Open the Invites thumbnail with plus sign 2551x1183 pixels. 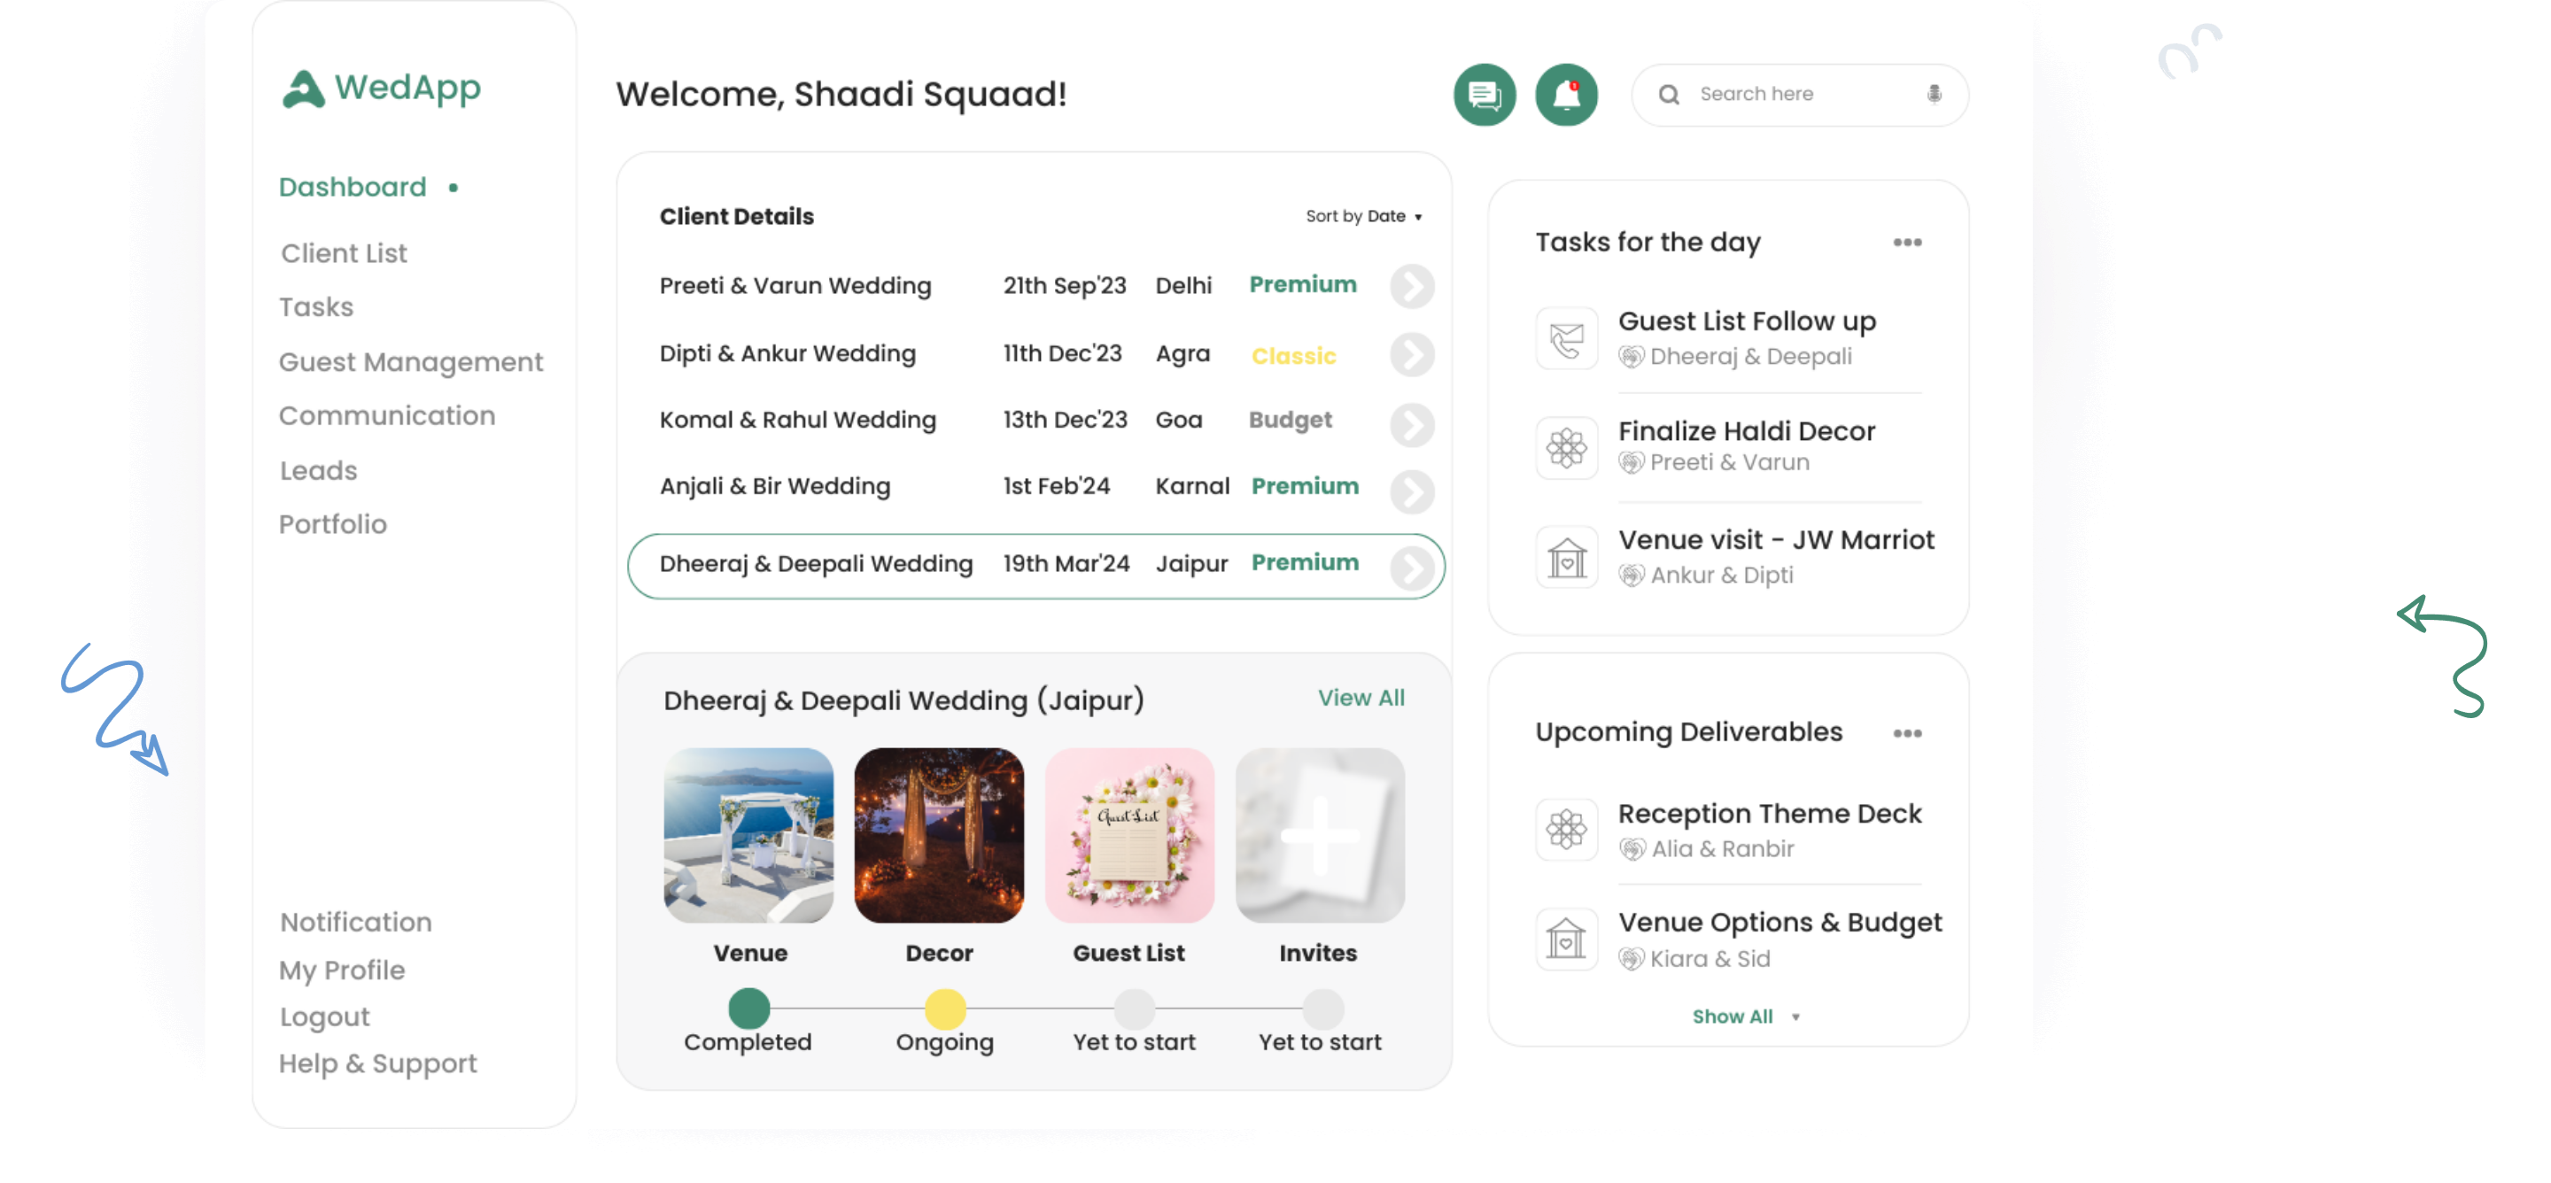pos(1319,836)
